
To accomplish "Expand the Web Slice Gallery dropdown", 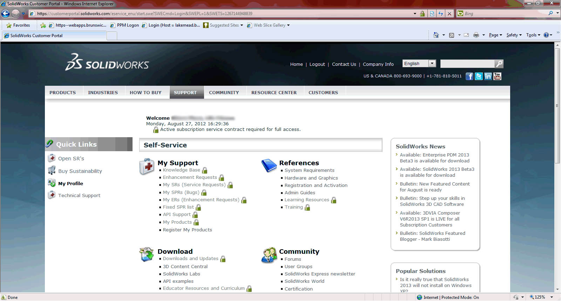I will pos(288,25).
